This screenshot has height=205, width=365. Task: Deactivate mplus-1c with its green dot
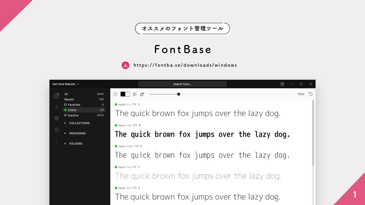[x=116, y=104]
